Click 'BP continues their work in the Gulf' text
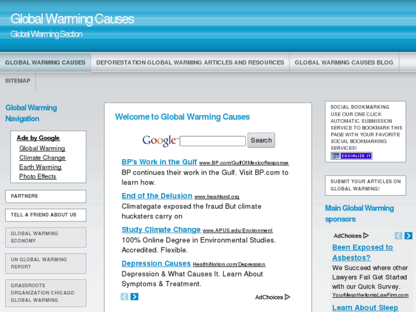Image resolution: width=416 pixels, height=312 pixels. 205,177
